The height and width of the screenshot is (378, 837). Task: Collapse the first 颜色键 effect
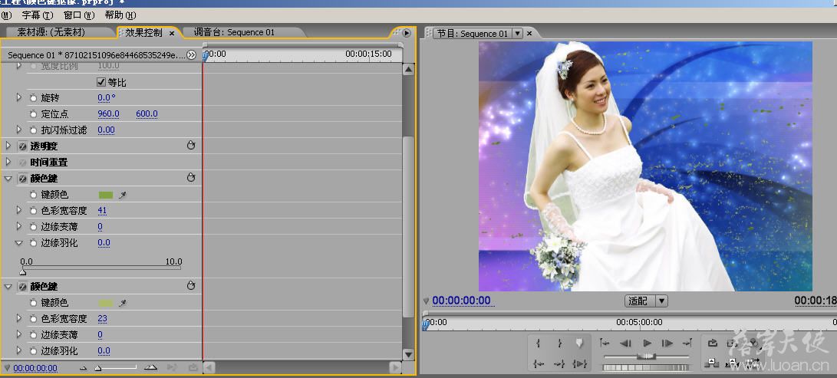pos(8,179)
